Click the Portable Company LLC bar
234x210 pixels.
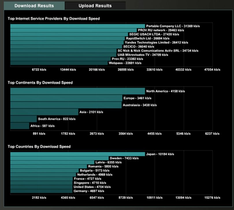click(x=78, y=26)
